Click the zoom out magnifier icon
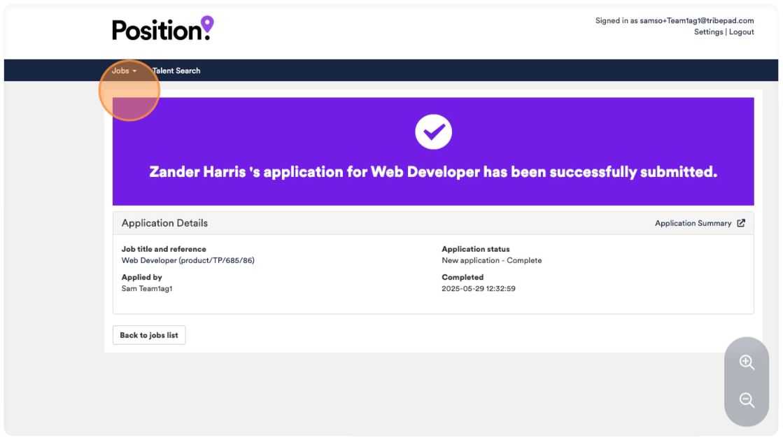Screen dimensions: 783x440 click(747, 400)
